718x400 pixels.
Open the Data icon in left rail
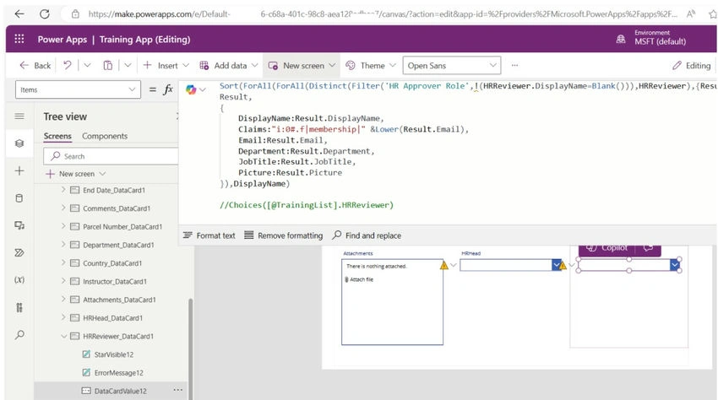point(19,198)
